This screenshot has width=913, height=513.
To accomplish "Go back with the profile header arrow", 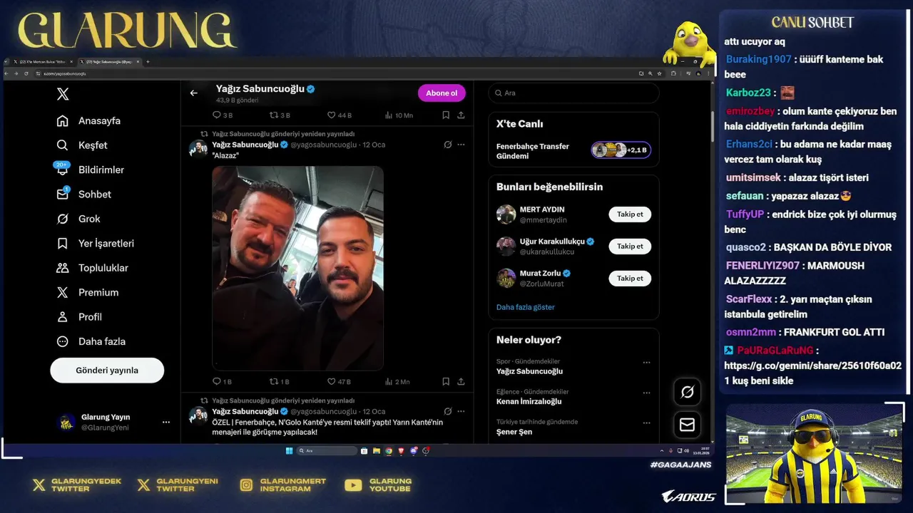I will [x=193, y=93].
